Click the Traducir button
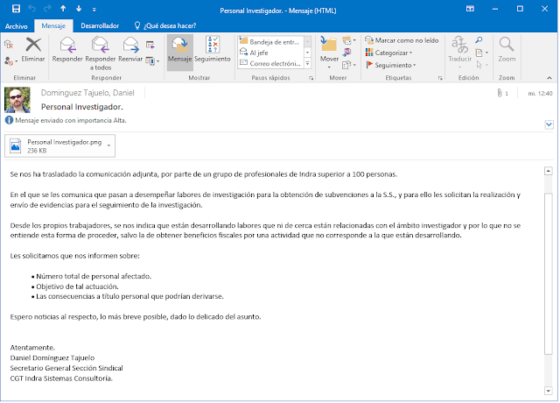 point(459,52)
